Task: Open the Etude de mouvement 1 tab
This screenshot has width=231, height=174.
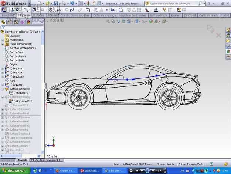Action: [46, 160]
